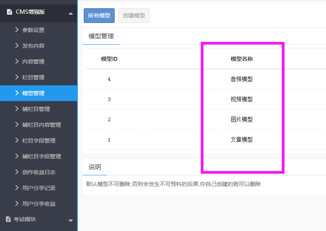This screenshot has width=326, height=231.
Task: Select 用户分享记录 in the sidebar
Action: (39, 188)
